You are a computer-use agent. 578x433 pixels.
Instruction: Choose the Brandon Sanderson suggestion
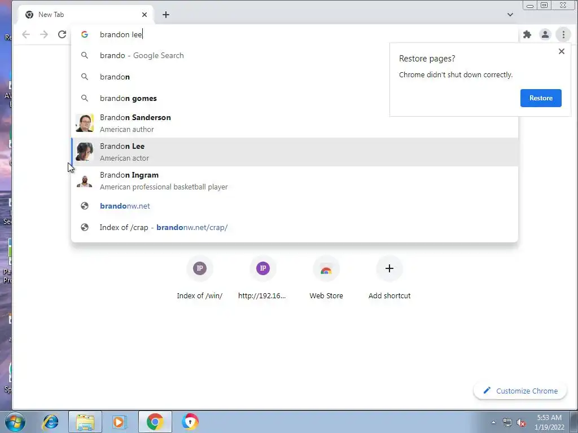(295, 123)
